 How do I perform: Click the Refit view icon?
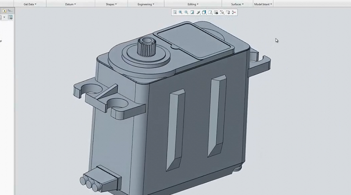[175, 12]
